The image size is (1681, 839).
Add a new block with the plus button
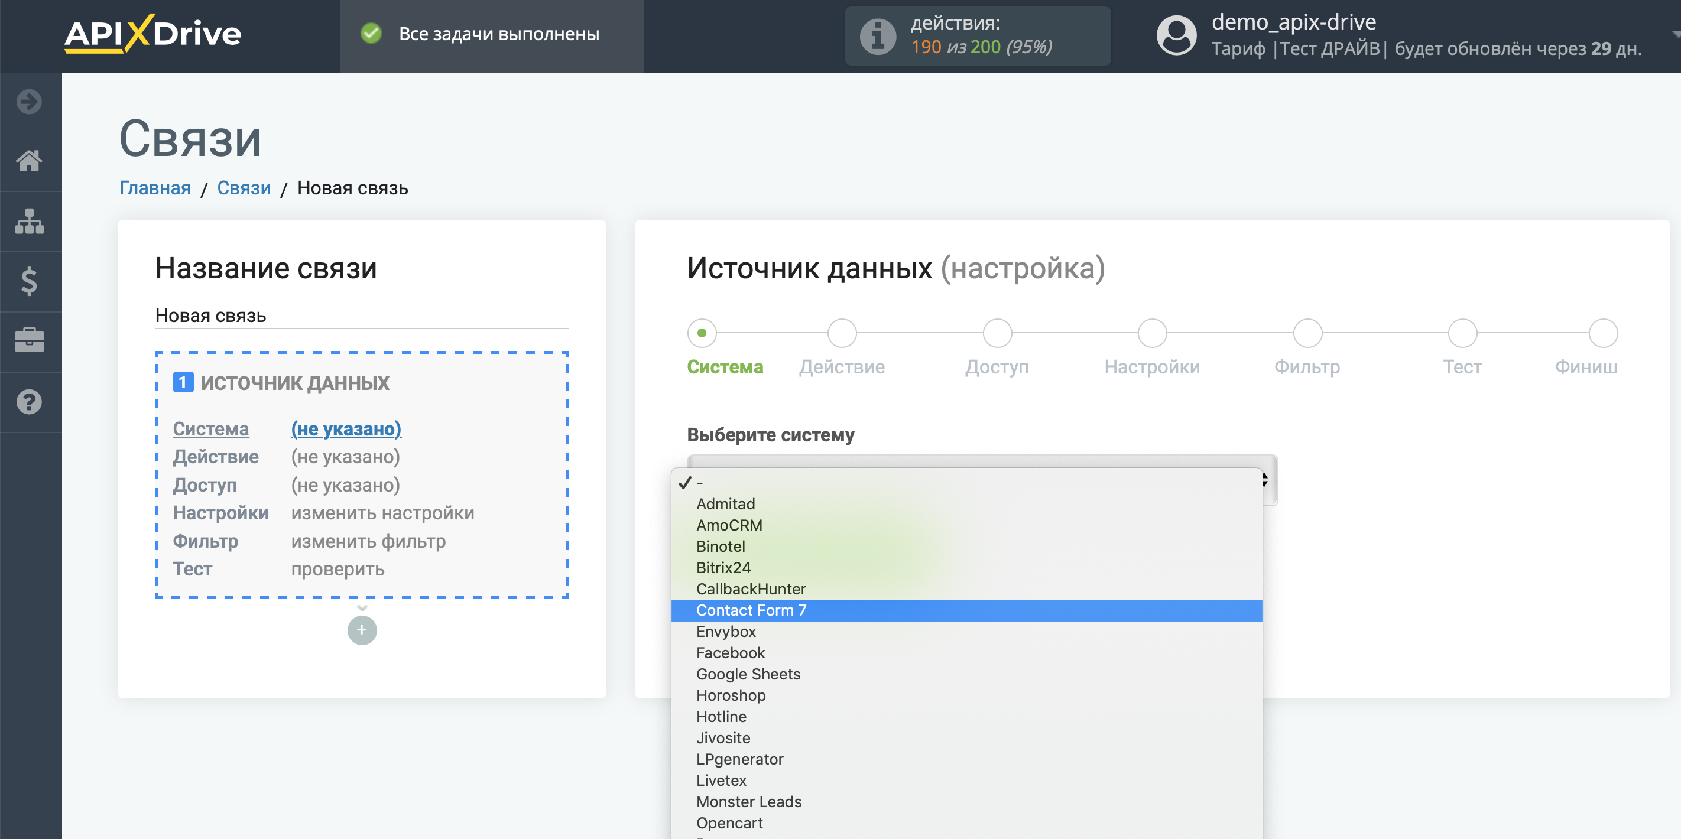point(362,630)
